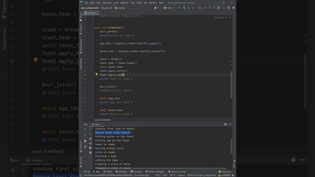Image resolution: width=315 pixels, height=177 pixels.
Task: Stop the process in the Run panel
Action: 85,135
